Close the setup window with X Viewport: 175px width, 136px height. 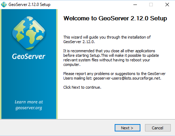coord(167,5)
